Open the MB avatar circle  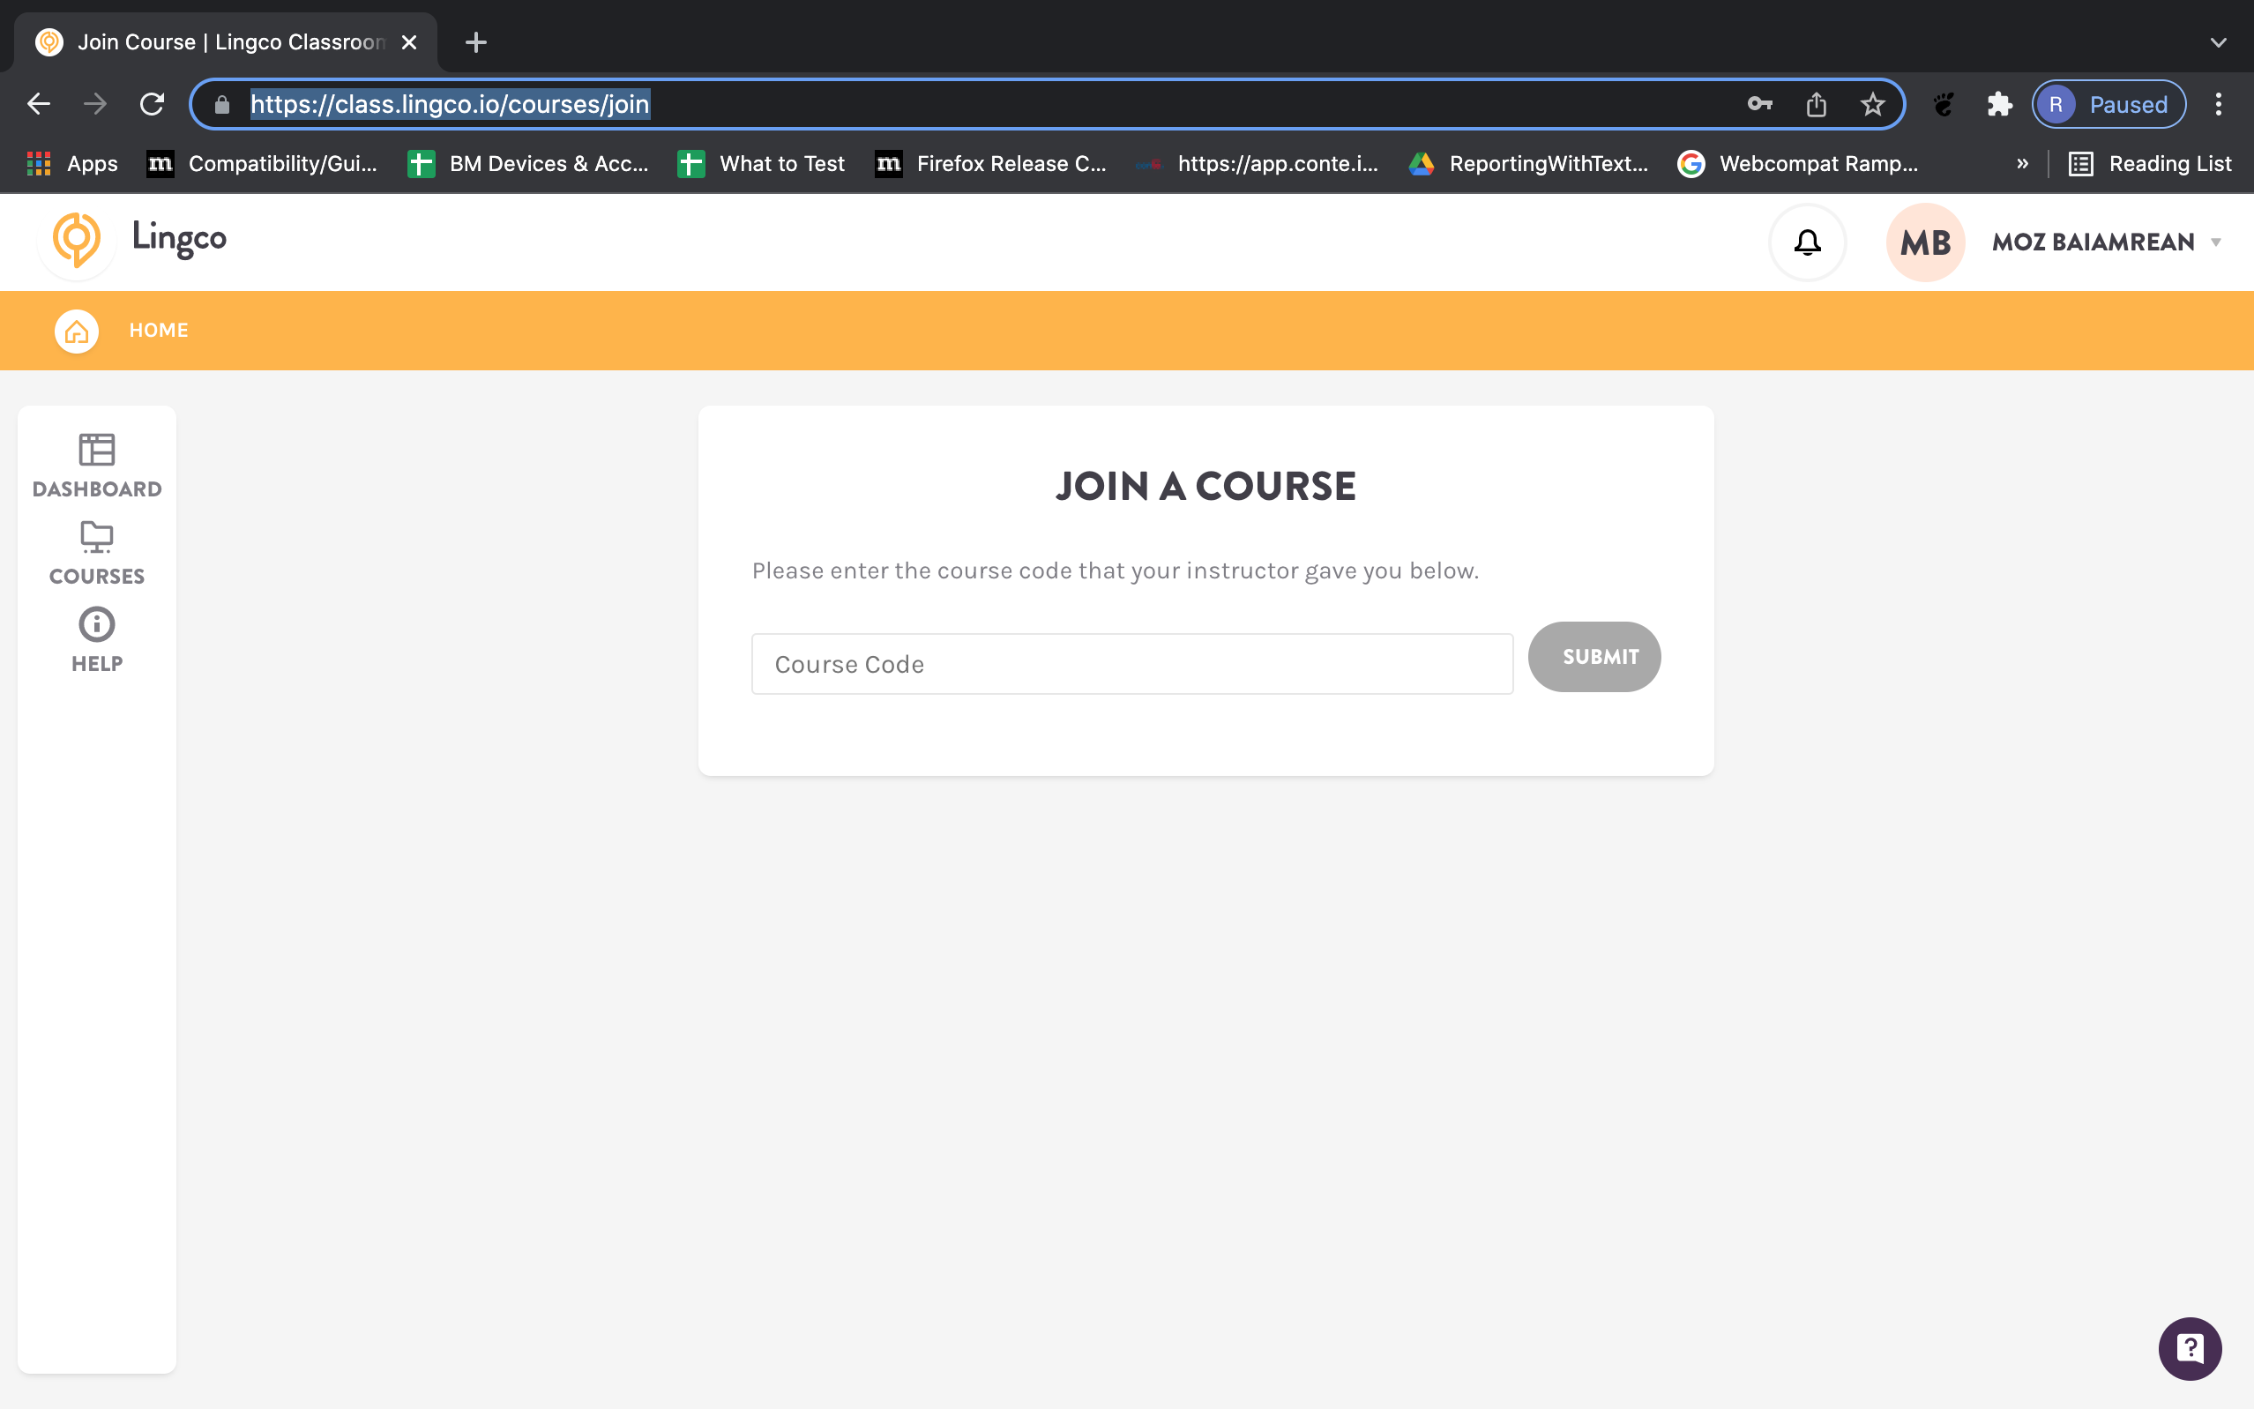click(x=1924, y=242)
